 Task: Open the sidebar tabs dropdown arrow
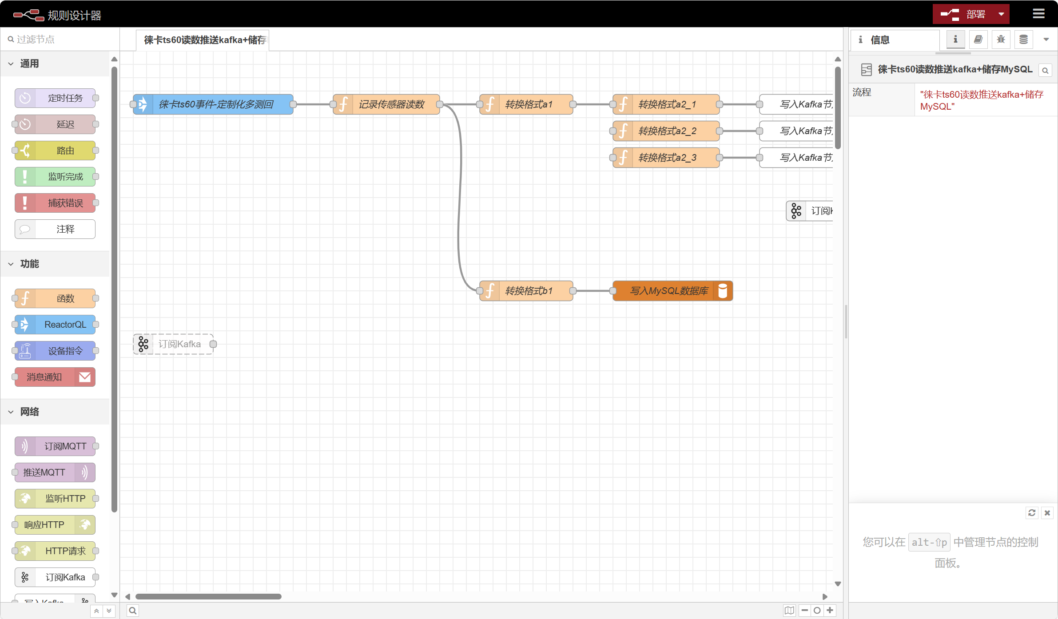pos(1046,40)
